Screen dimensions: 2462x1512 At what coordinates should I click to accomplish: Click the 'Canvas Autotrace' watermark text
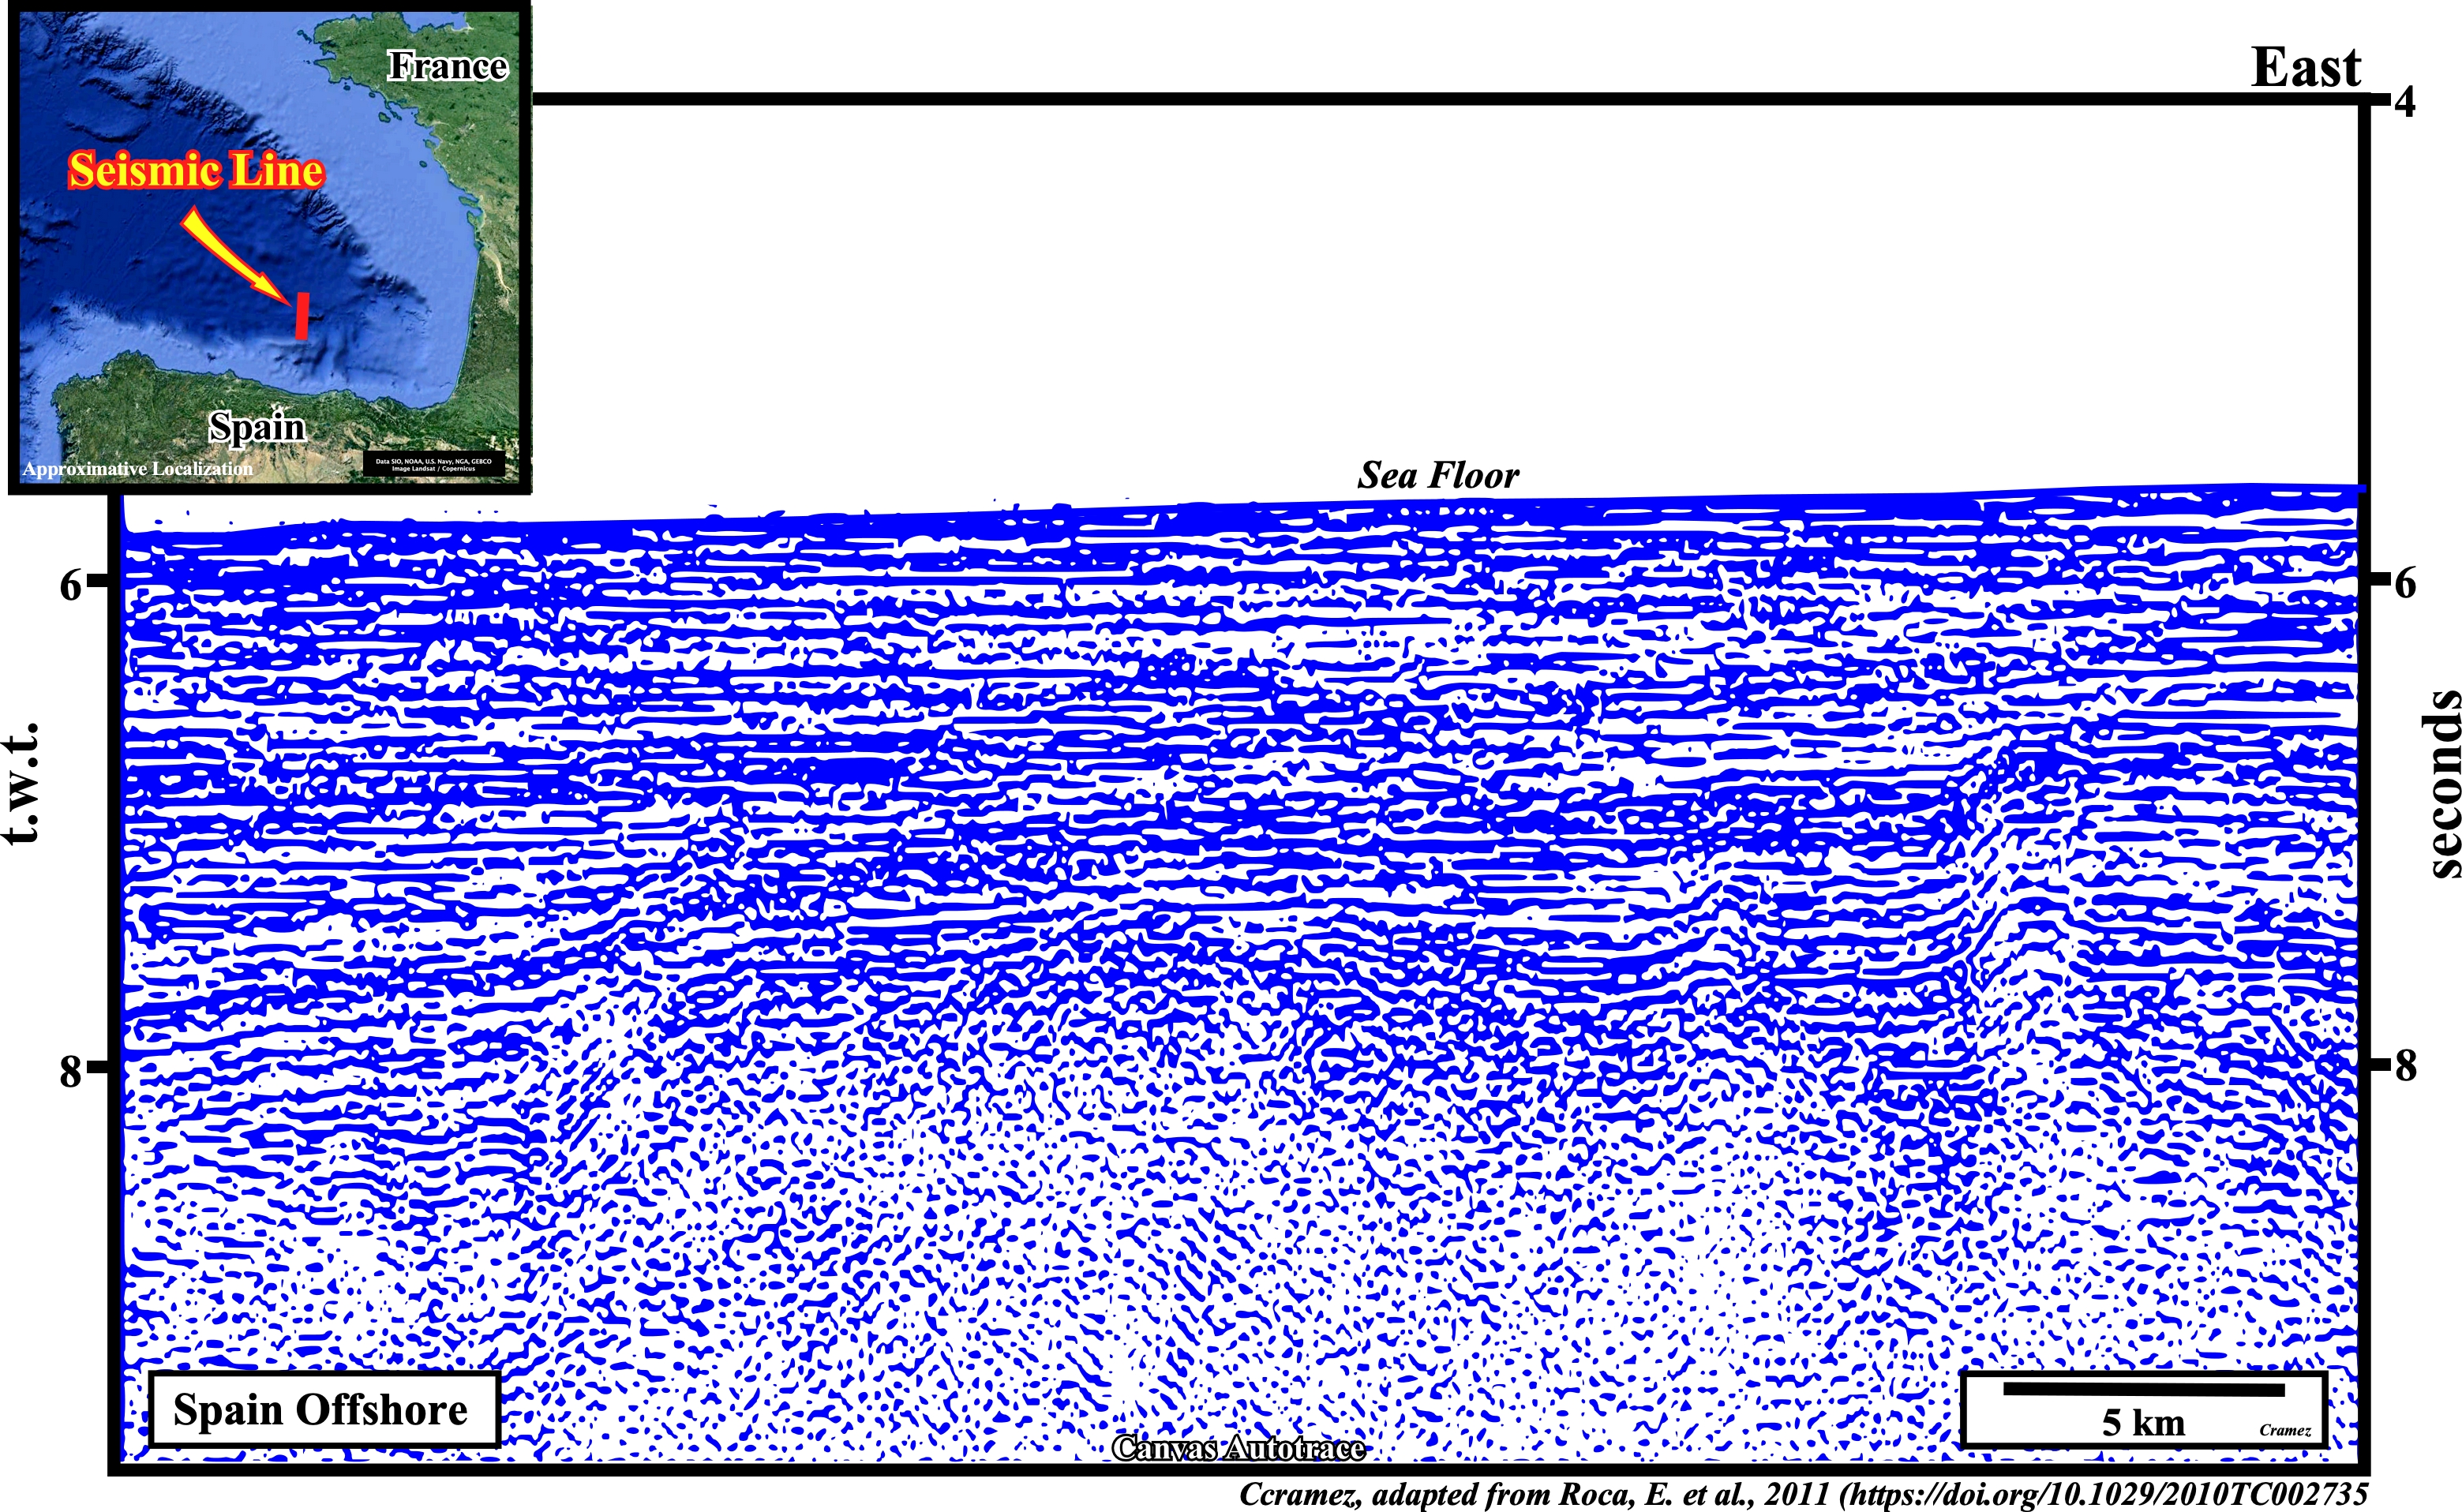pyautogui.click(x=1238, y=1448)
